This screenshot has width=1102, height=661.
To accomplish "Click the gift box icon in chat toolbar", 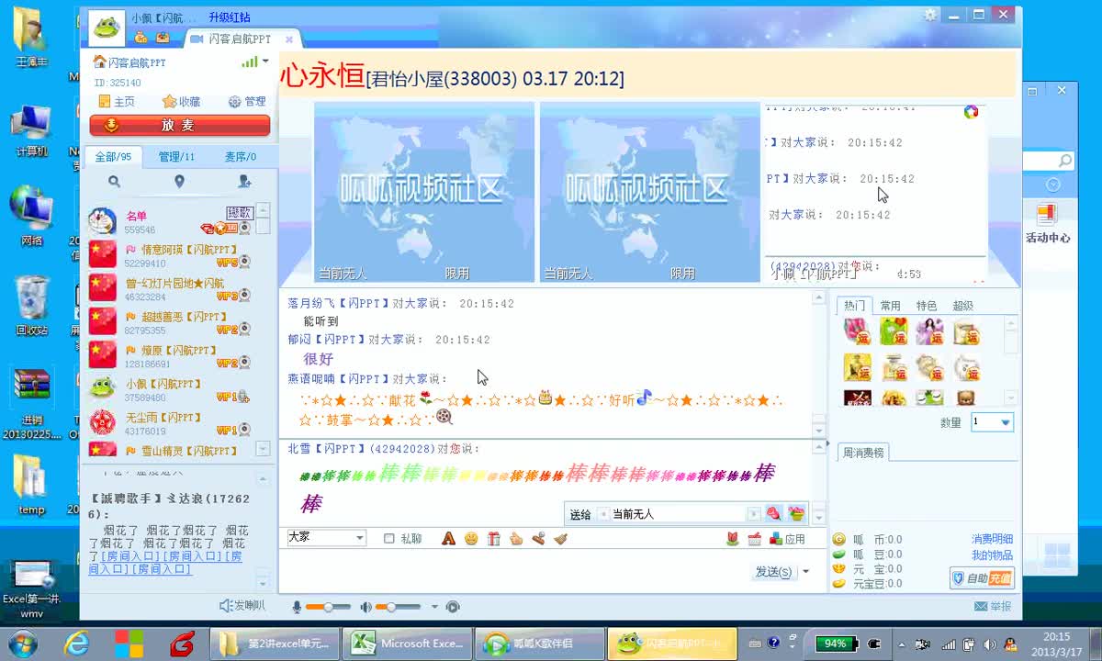I will [x=494, y=539].
